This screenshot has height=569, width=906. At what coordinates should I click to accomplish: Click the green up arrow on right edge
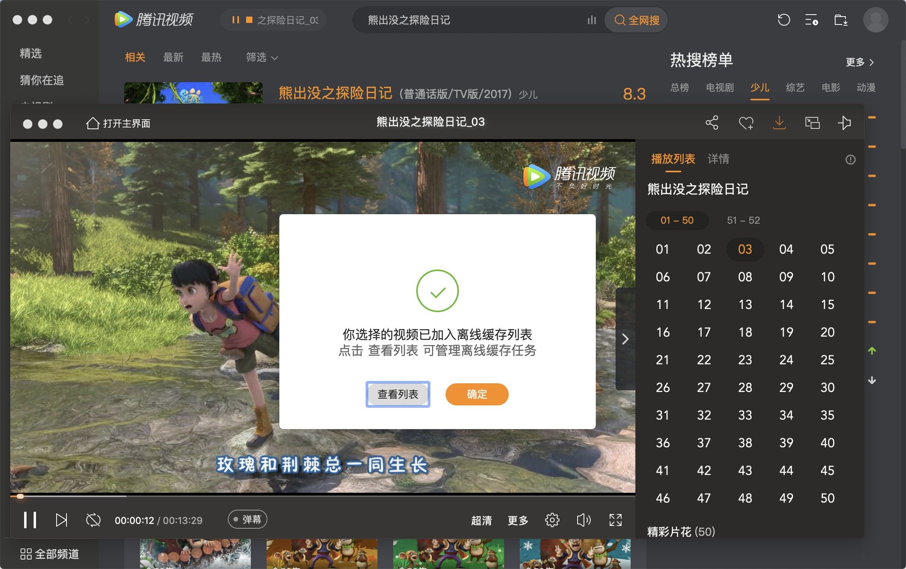(x=872, y=350)
